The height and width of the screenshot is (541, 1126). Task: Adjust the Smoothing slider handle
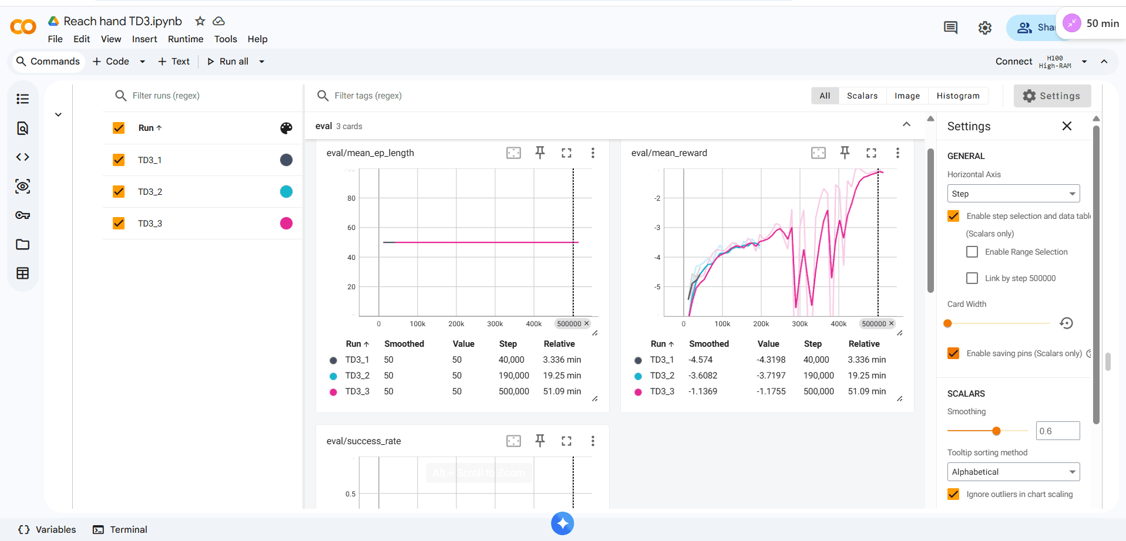(996, 431)
